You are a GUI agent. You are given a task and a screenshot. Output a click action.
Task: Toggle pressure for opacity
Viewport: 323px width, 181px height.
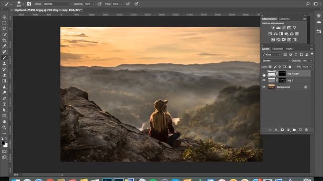[99, 4]
